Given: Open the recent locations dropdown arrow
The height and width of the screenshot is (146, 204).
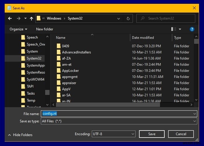Looking at the screenshot, I should click(26, 18).
